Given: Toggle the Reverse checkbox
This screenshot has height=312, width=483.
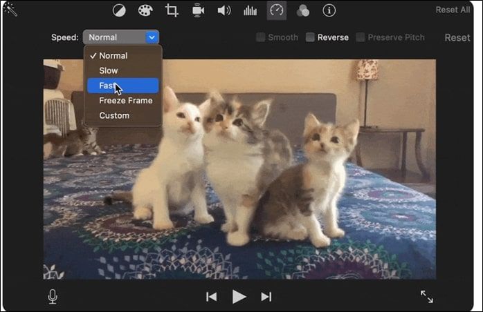Looking at the screenshot, I should 311,37.
